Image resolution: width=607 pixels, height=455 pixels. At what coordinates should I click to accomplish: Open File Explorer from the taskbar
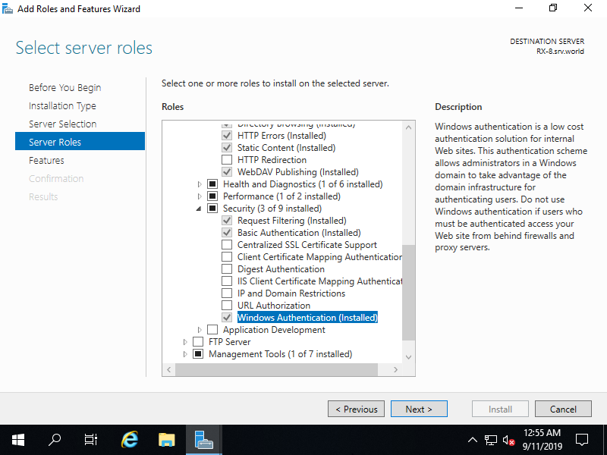coord(166,440)
